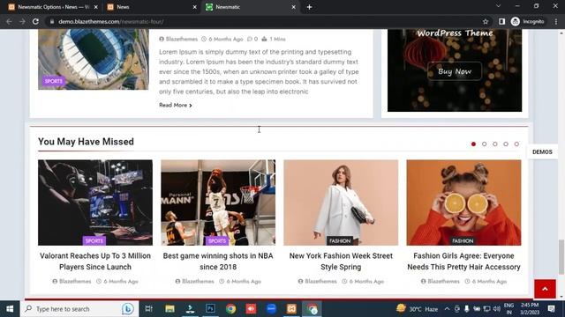This screenshot has height=317, width=565.
Task: Open New York Fashion Week headline
Action: pos(341,262)
